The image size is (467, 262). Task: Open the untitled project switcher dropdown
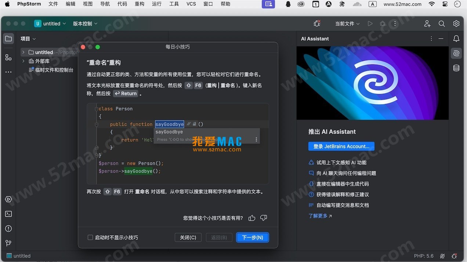pos(50,24)
